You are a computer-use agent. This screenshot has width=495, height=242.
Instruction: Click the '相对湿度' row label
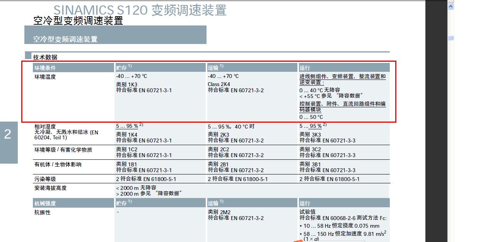[45, 126]
